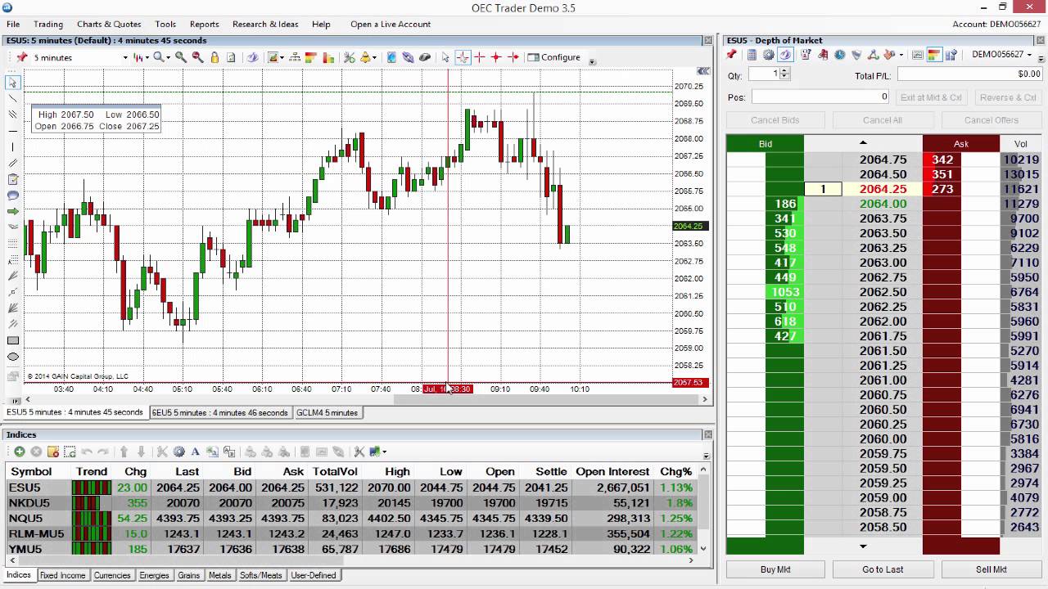
Task: Open the 5 minutes interval dropdown
Action: (x=125, y=57)
